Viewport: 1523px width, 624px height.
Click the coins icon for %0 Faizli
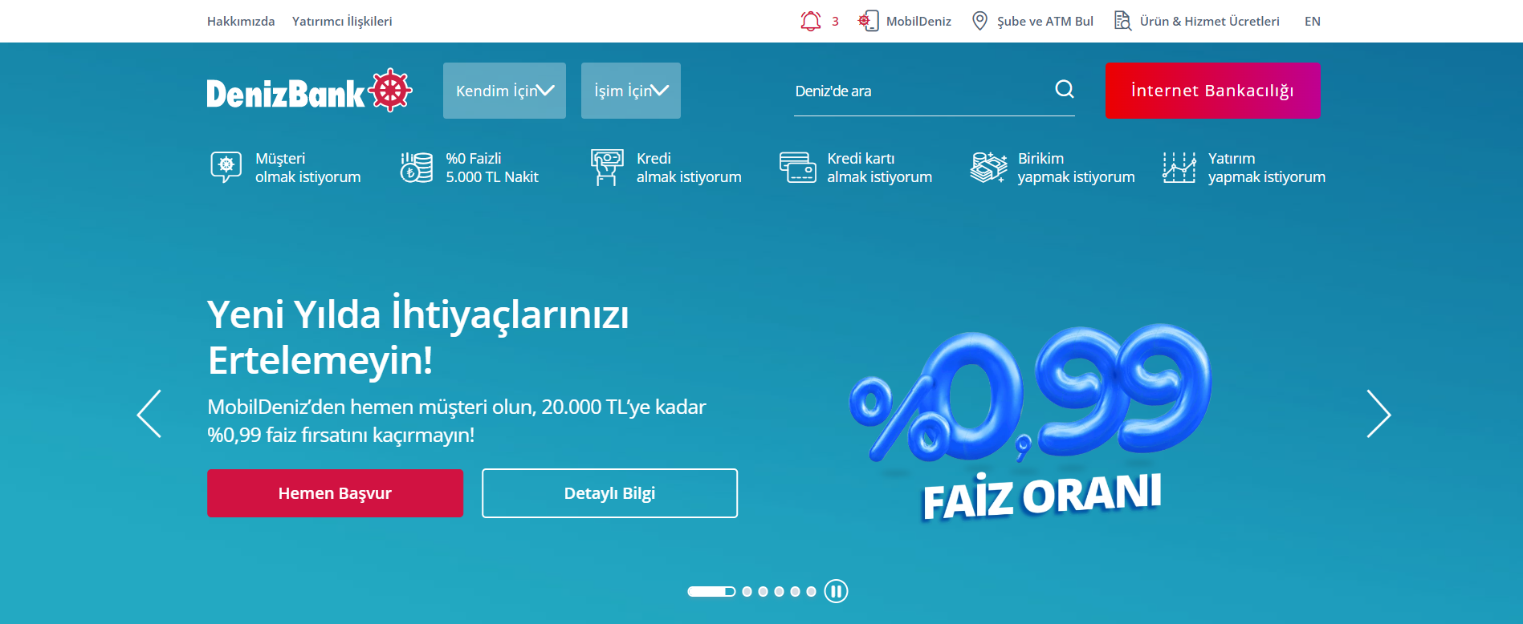click(417, 167)
